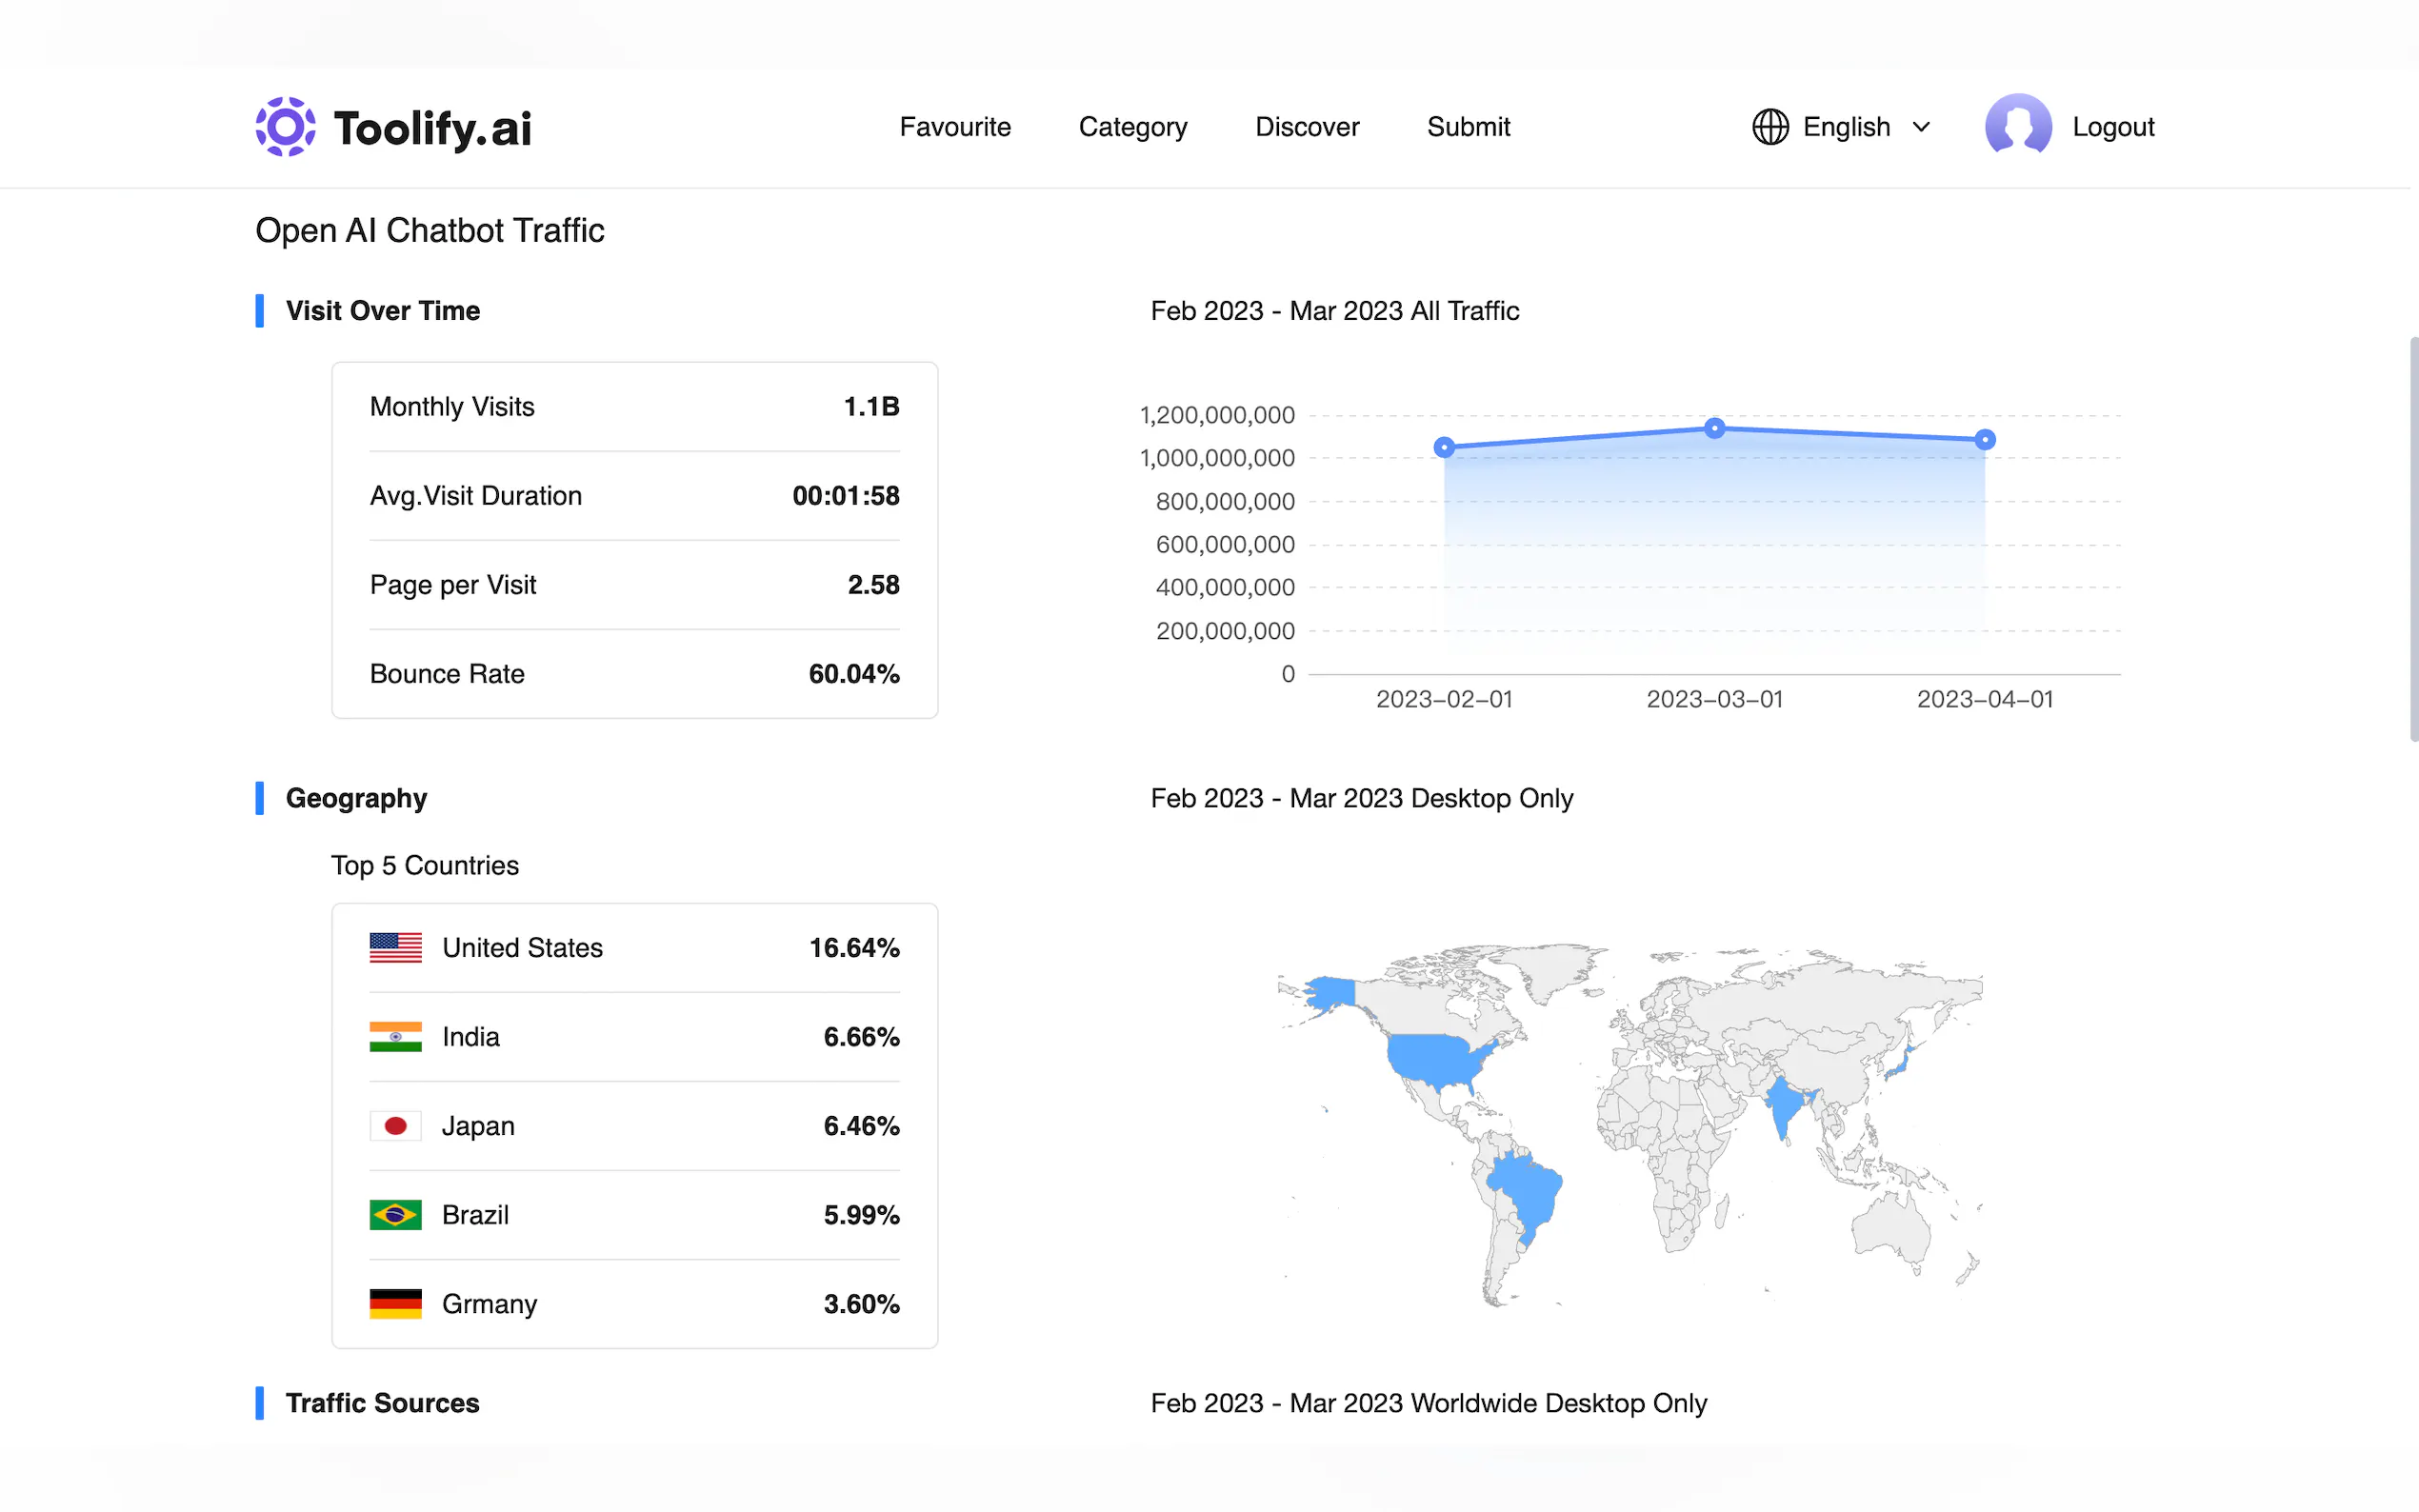Click the Germany flag icon

tap(395, 1303)
